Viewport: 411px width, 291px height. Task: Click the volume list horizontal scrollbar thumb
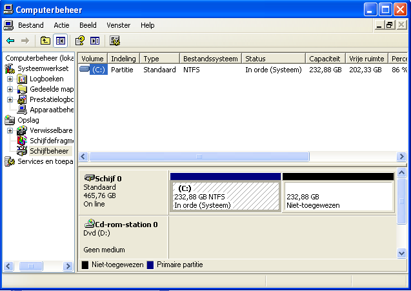pyautogui.click(x=199, y=157)
